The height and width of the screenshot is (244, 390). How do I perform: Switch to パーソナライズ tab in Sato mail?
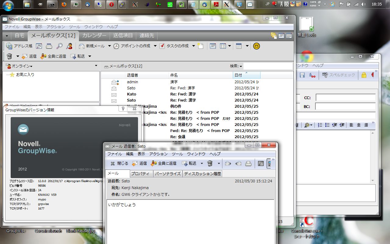point(168,174)
